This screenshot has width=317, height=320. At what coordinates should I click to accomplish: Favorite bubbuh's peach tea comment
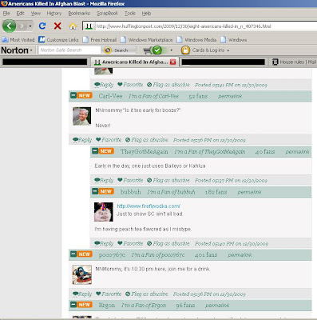pos(130,243)
